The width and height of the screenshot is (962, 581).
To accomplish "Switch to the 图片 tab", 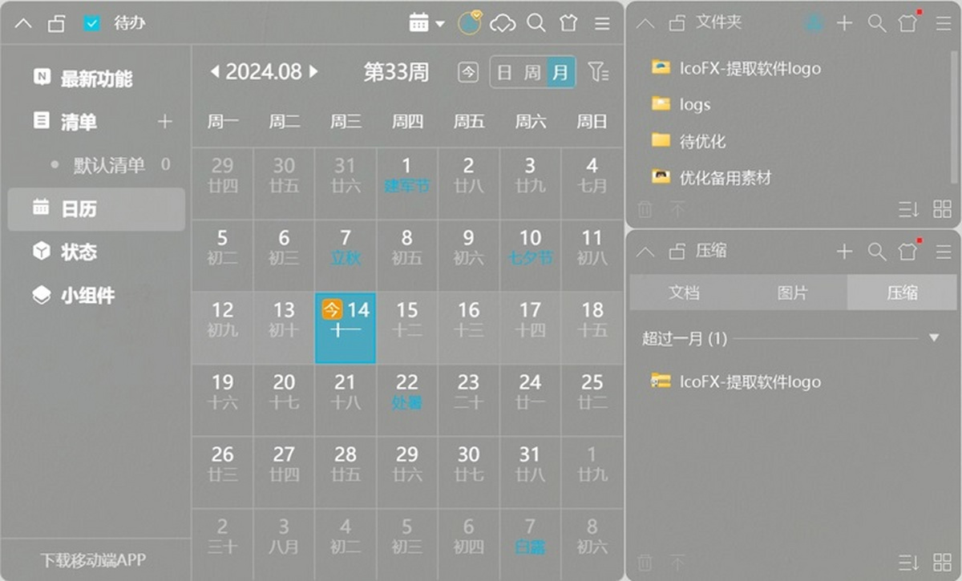I will 792,293.
